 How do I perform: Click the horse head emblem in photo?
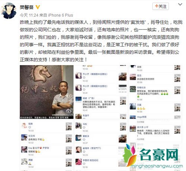[x=41, y=74]
